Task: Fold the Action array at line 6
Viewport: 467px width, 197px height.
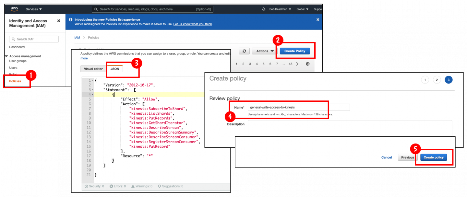Action: click(93, 104)
